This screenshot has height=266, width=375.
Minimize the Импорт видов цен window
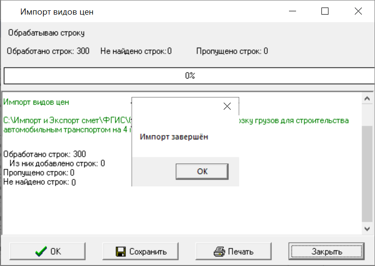tap(292, 11)
